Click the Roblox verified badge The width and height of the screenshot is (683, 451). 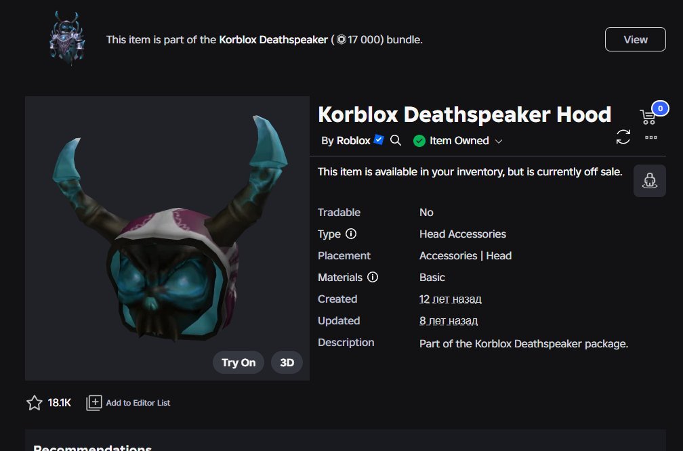coord(379,139)
